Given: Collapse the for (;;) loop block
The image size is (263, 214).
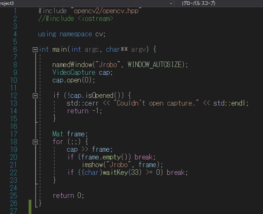Looking at the screenshot, I should click(35, 142).
